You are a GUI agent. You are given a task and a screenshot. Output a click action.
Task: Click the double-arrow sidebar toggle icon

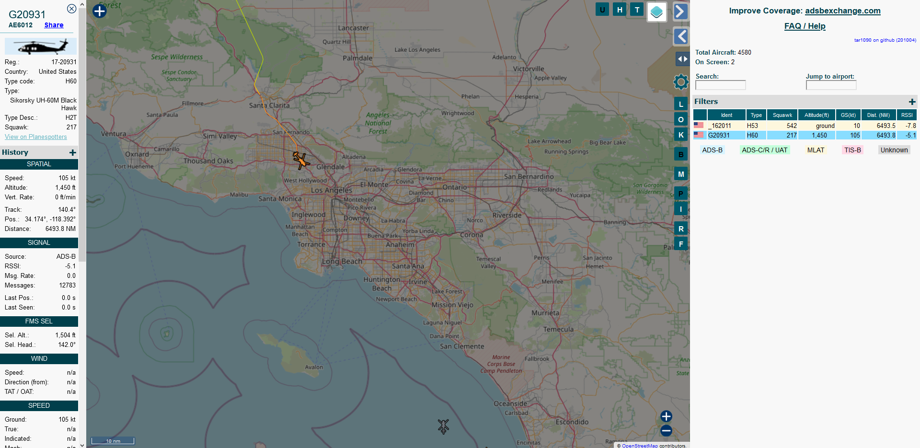pyautogui.click(x=682, y=59)
